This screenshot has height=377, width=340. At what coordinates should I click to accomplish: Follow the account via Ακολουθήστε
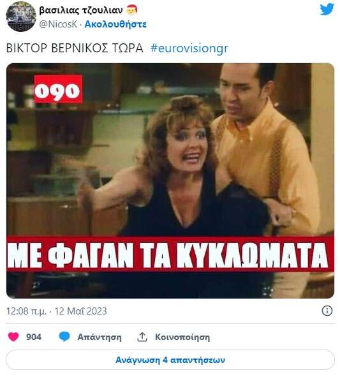click(115, 24)
